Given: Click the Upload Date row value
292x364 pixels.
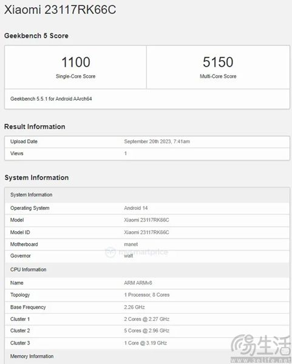Looking at the screenshot, I should click(157, 141).
